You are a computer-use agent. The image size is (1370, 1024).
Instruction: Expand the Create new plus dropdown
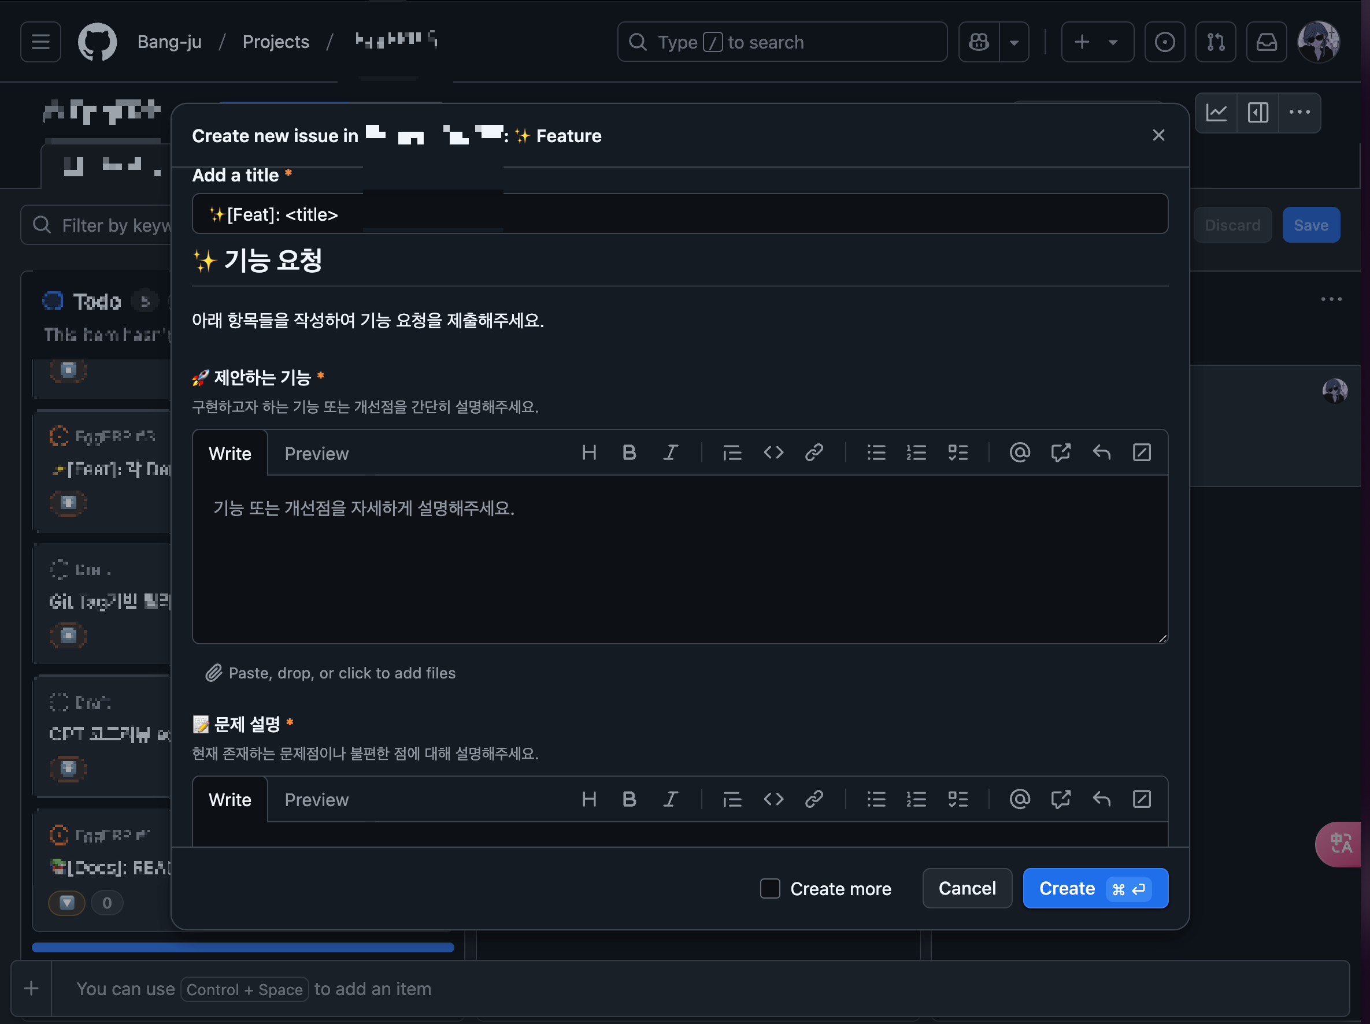coord(1098,42)
